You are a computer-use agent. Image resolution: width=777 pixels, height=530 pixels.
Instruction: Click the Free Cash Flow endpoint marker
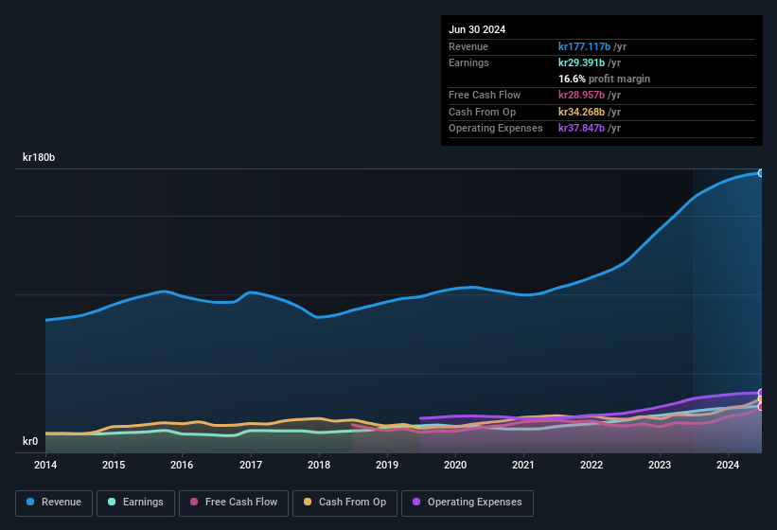tap(761, 407)
